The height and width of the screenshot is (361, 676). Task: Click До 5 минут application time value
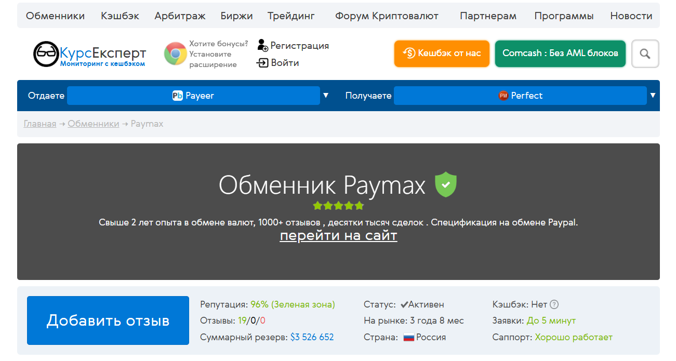click(551, 320)
